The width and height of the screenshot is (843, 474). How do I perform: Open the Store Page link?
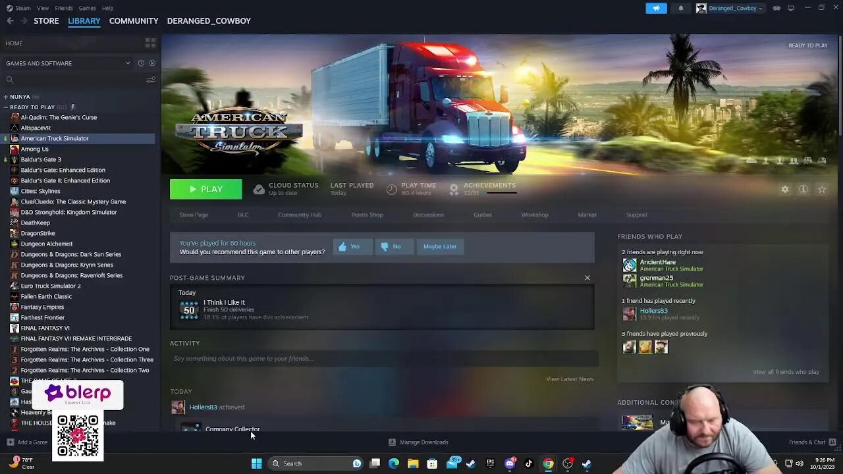pos(194,215)
